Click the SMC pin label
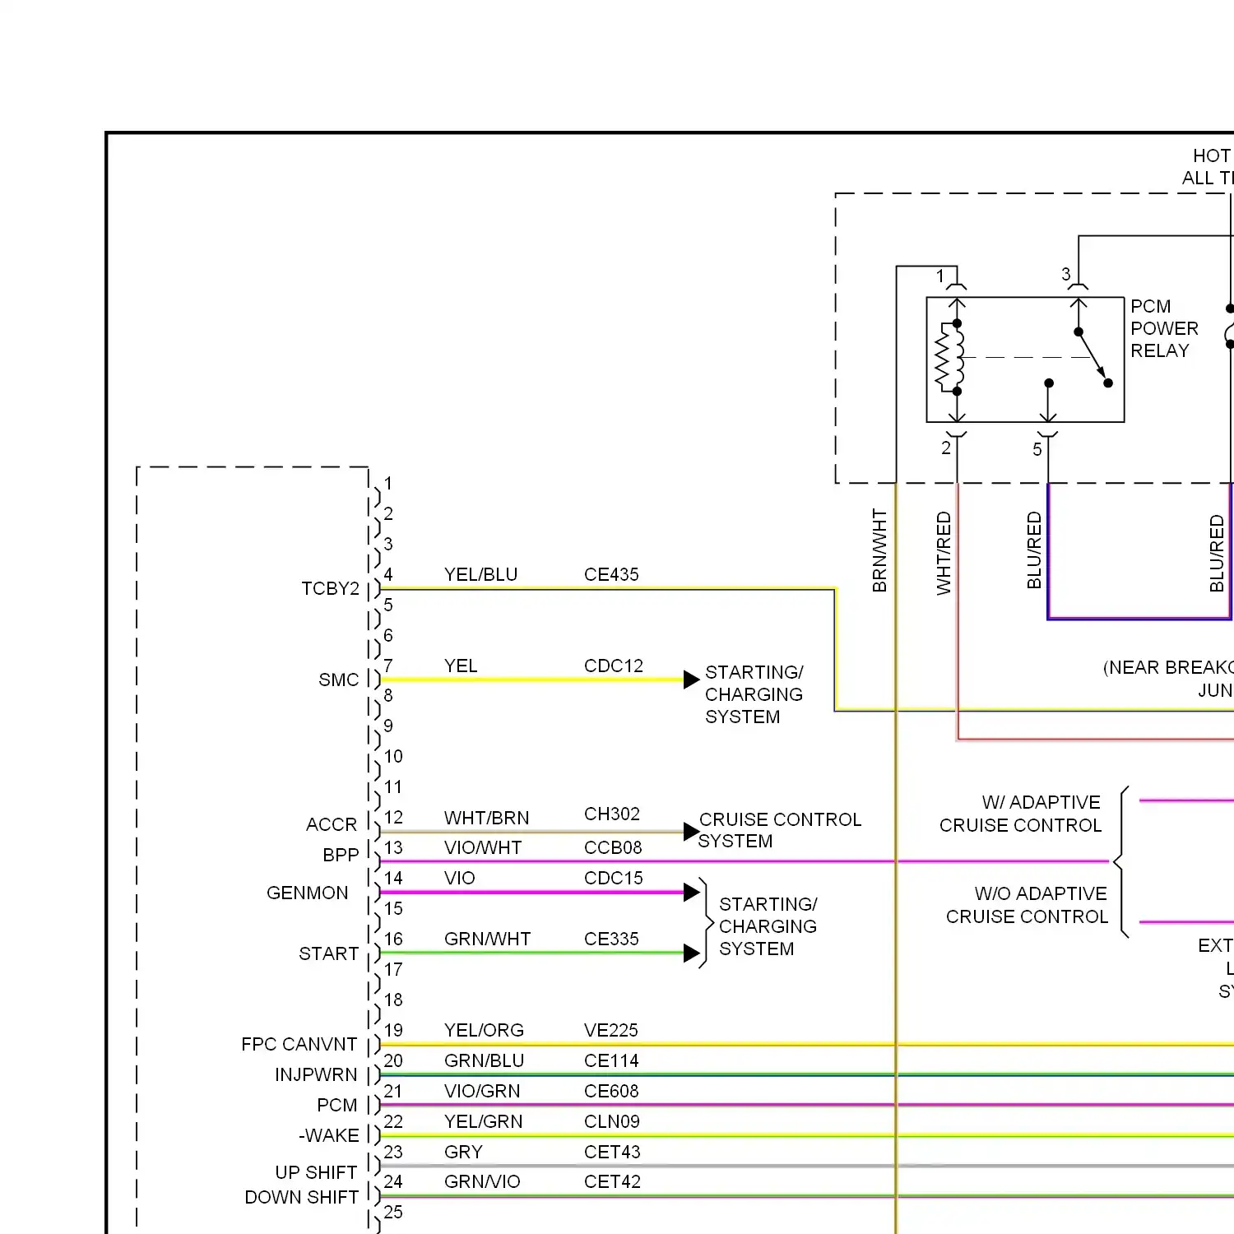 (x=339, y=680)
